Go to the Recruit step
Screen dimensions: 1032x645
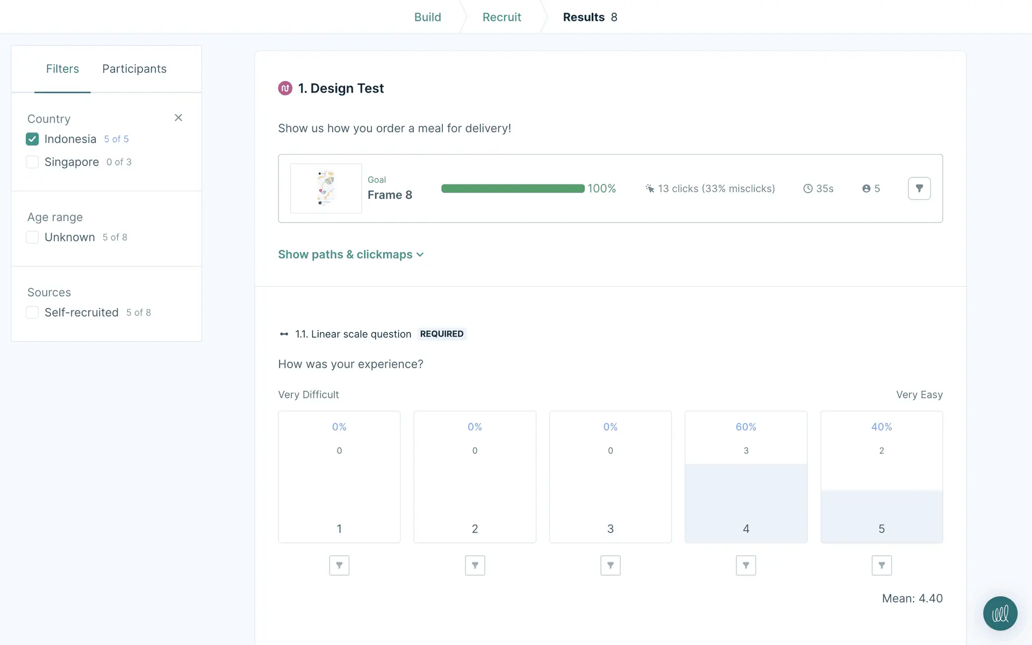501,17
